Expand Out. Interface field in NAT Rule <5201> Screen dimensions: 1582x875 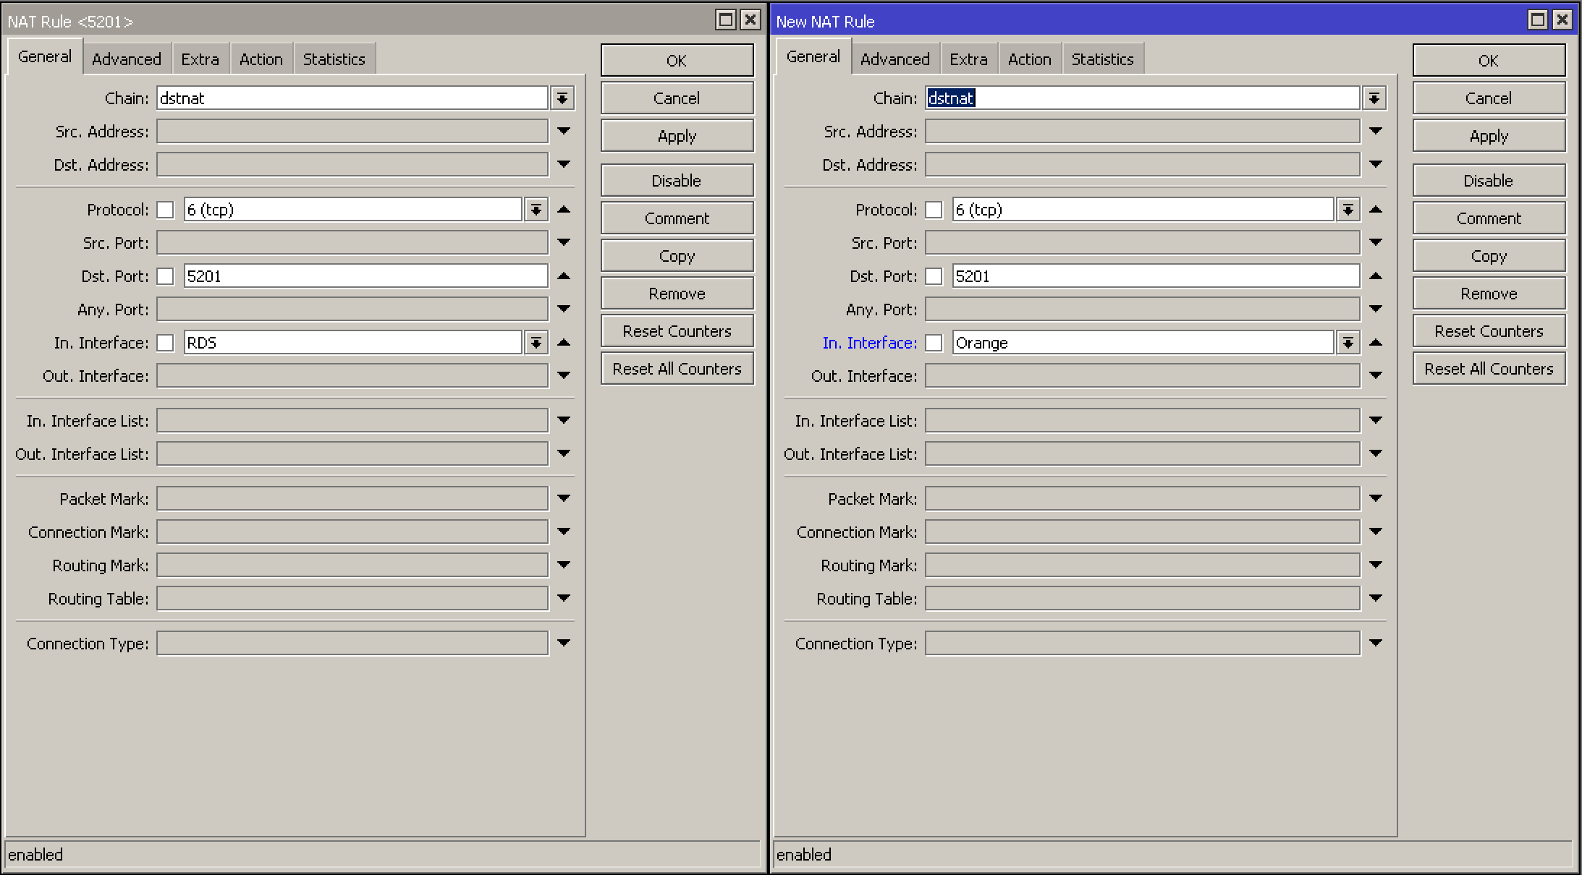(564, 375)
